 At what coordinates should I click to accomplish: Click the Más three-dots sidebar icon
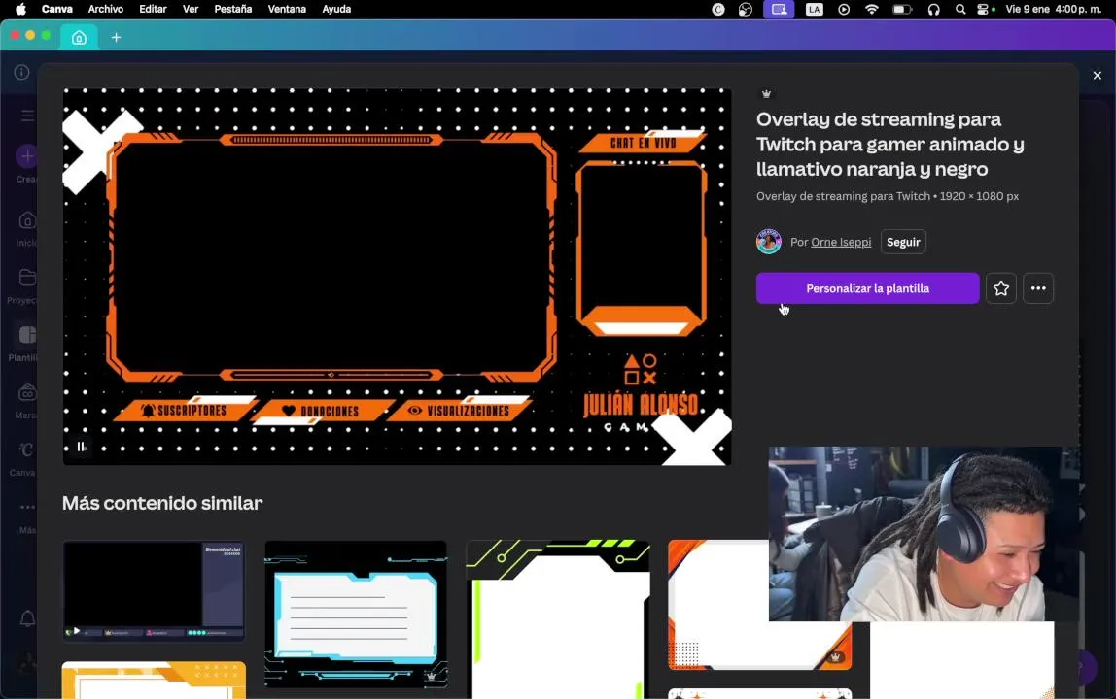[x=27, y=507]
